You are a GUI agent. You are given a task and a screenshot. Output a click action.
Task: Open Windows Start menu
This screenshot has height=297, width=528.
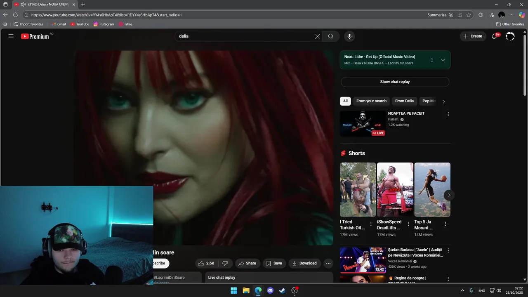234,290
